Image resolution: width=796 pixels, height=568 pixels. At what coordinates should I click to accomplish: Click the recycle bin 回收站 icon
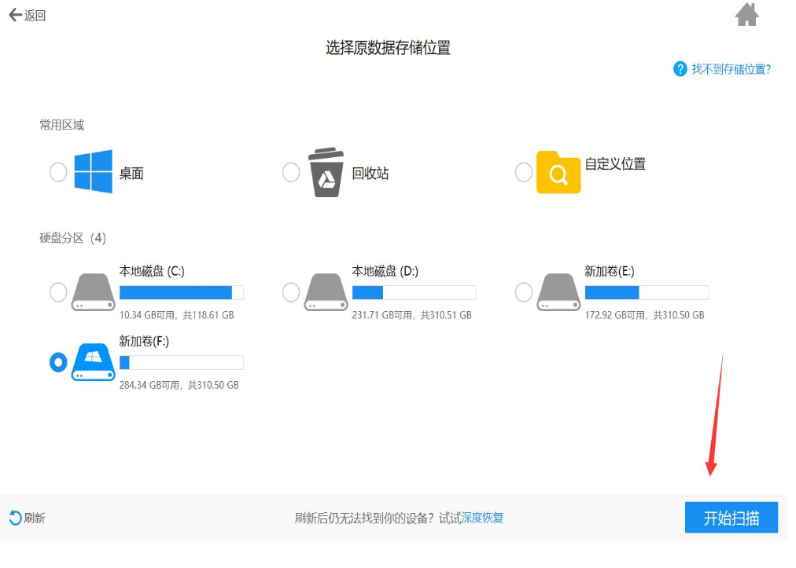pyautogui.click(x=326, y=172)
